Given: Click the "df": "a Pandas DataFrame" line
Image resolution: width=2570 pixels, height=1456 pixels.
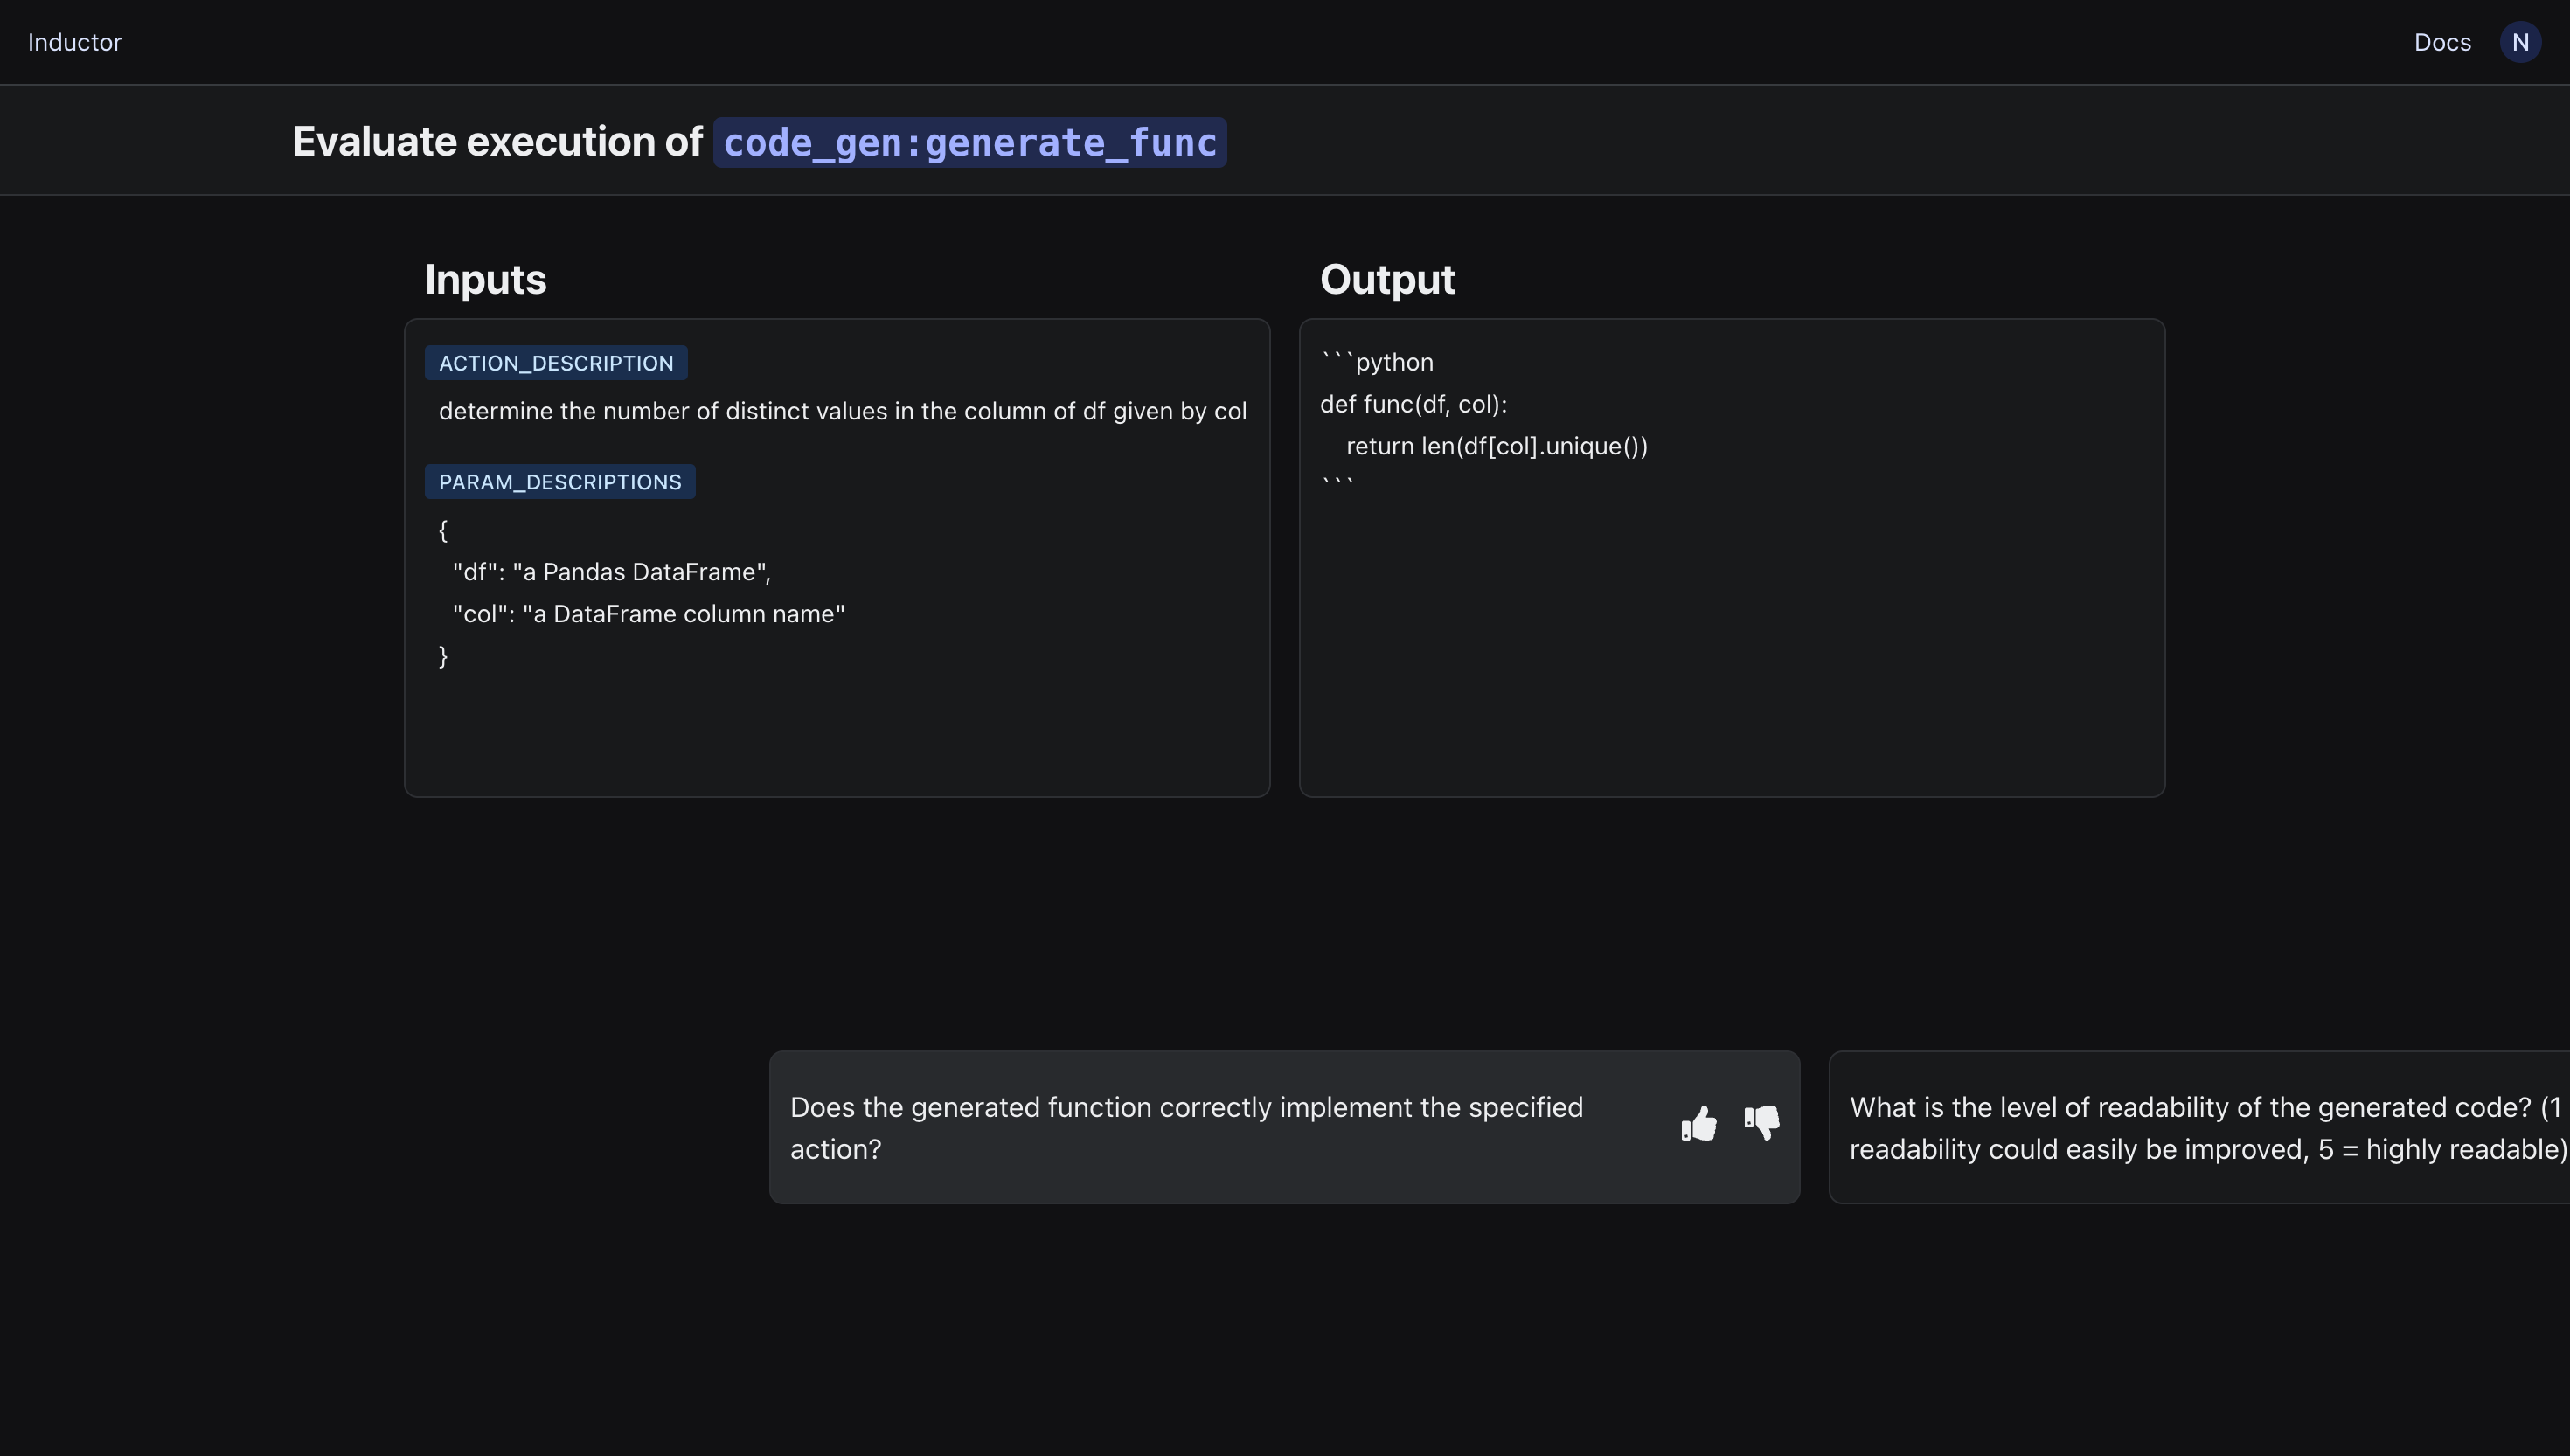Looking at the screenshot, I should click(611, 572).
